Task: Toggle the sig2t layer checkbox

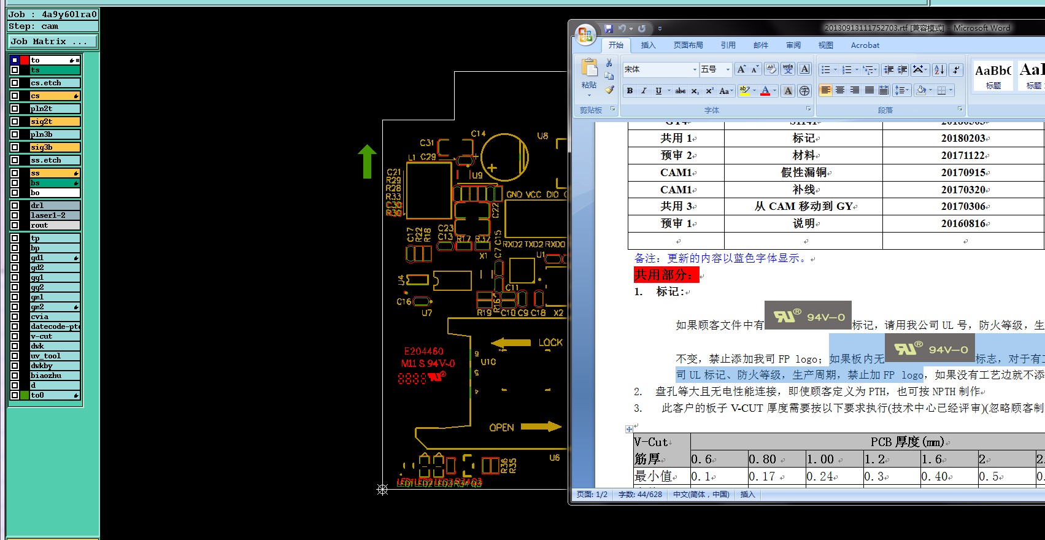Action: point(15,121)
